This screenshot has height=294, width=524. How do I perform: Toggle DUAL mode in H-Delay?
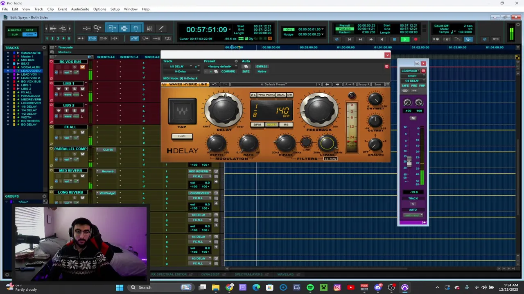point(281,95)
